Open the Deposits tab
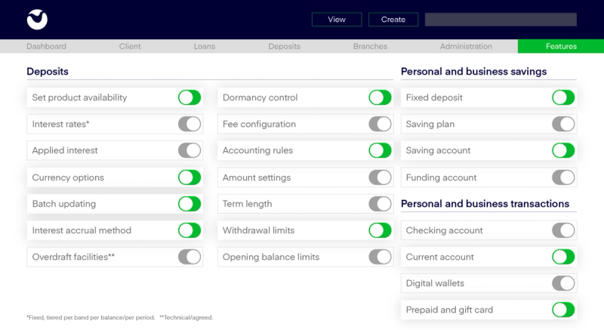Image resolution: width=604 pixels, height=330 pixels. tap(284, 46)
